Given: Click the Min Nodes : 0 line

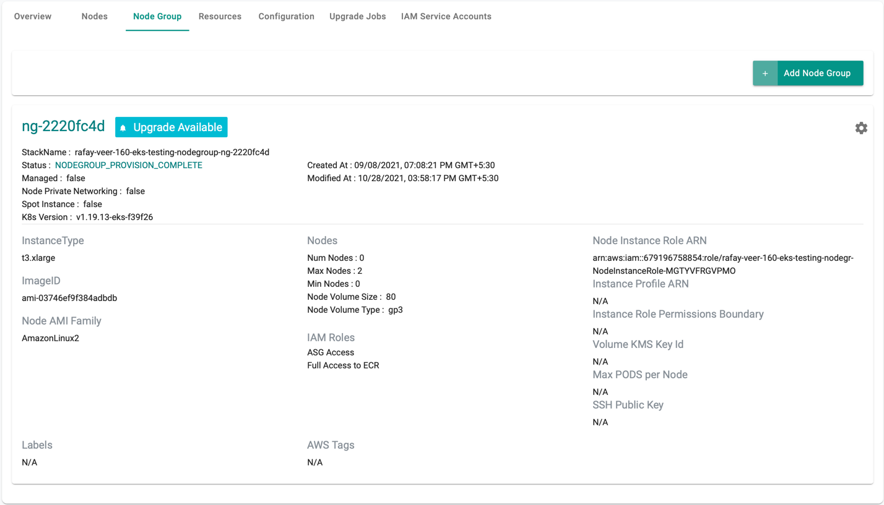Looking at the screenshot, I should coord(334,284).
